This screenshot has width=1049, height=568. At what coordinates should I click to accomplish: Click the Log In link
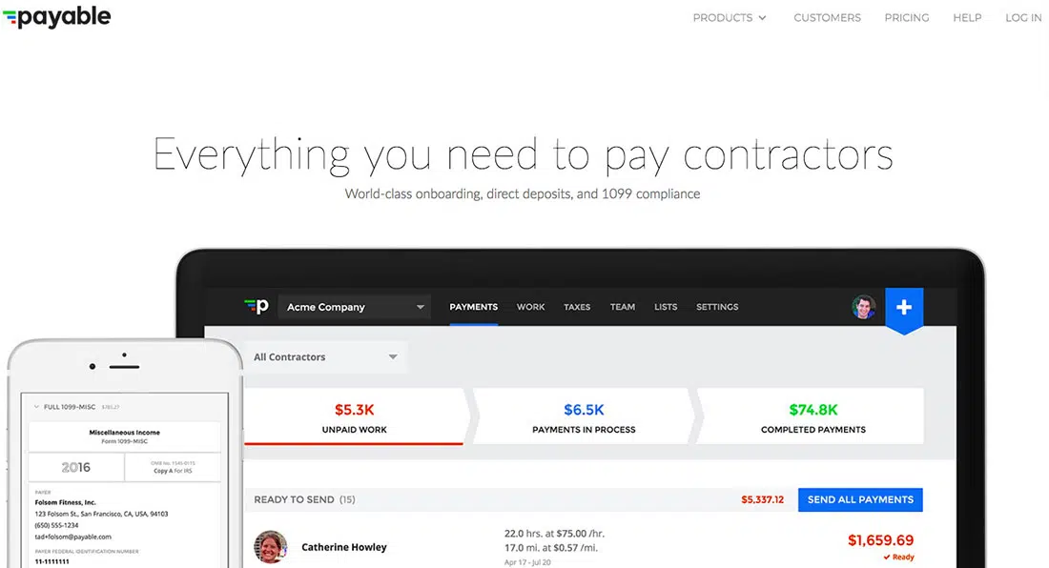point(1022,18)
